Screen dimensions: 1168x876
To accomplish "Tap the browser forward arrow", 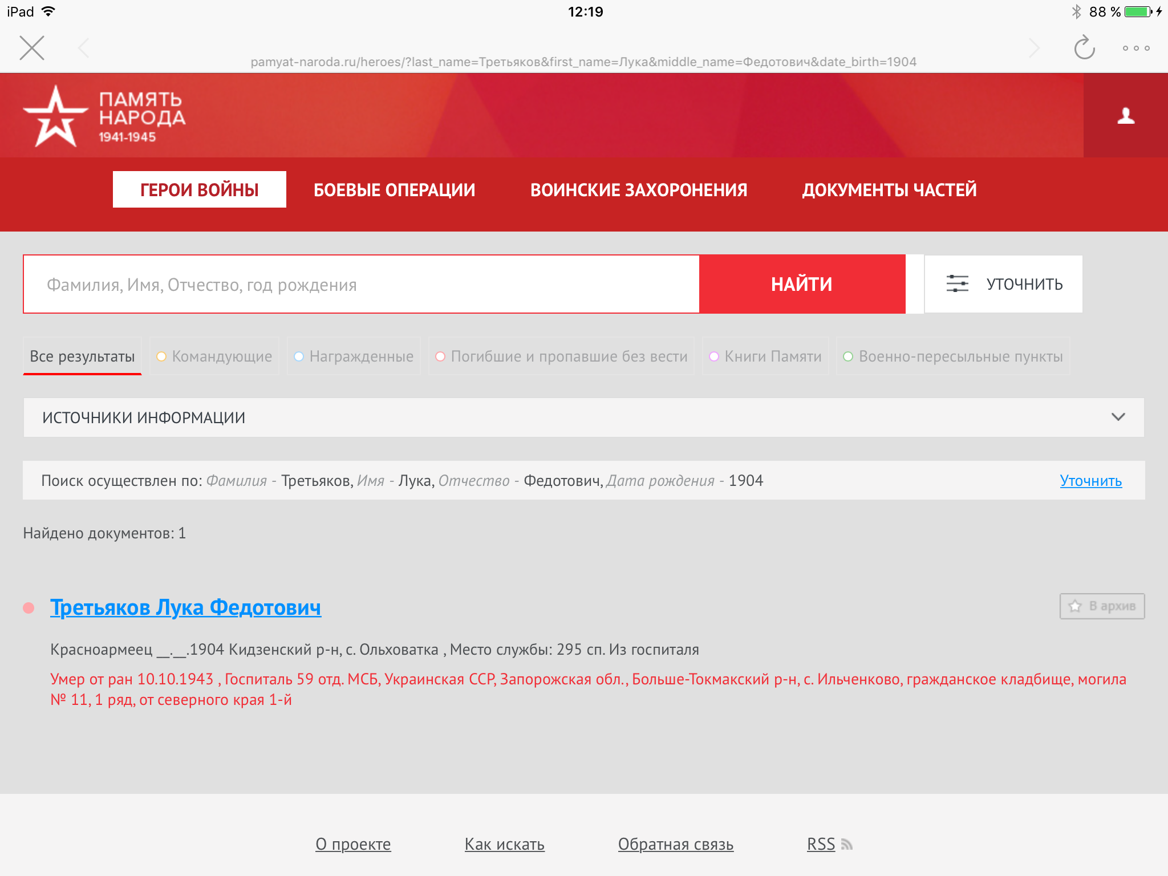I will click(1034, 48).
